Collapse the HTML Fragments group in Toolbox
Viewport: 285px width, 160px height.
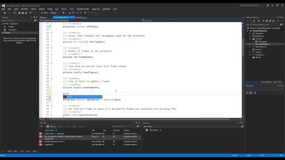[3, 24]
